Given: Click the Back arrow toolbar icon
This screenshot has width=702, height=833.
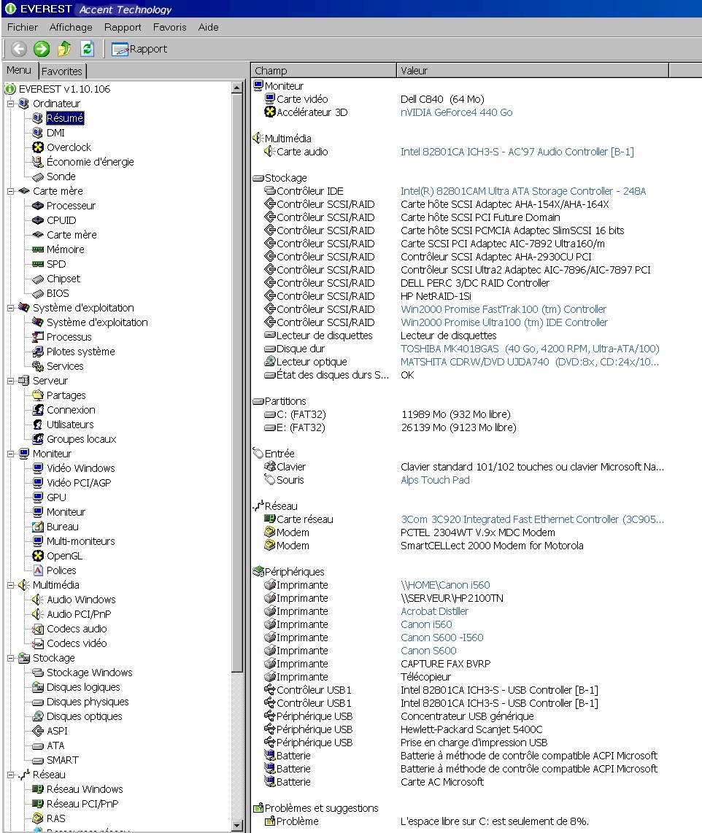Looking at the screenshot, I should tap(18, 49).
